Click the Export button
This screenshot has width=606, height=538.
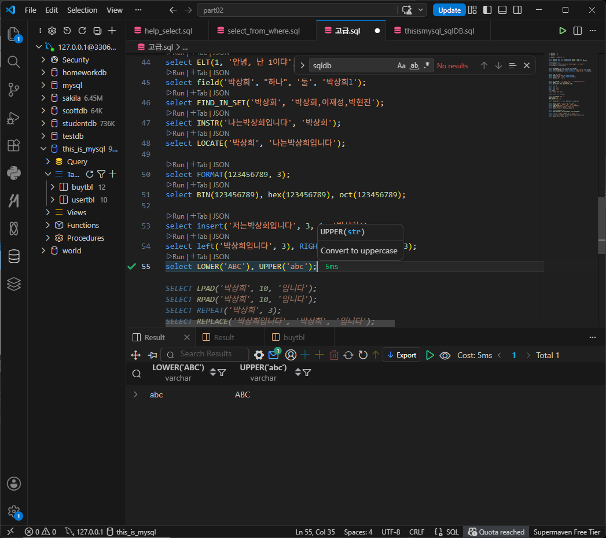(402, 355)
